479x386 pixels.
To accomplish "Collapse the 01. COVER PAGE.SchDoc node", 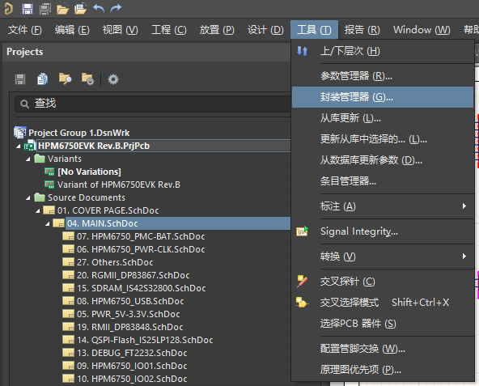I will click(x=38, y=211).
